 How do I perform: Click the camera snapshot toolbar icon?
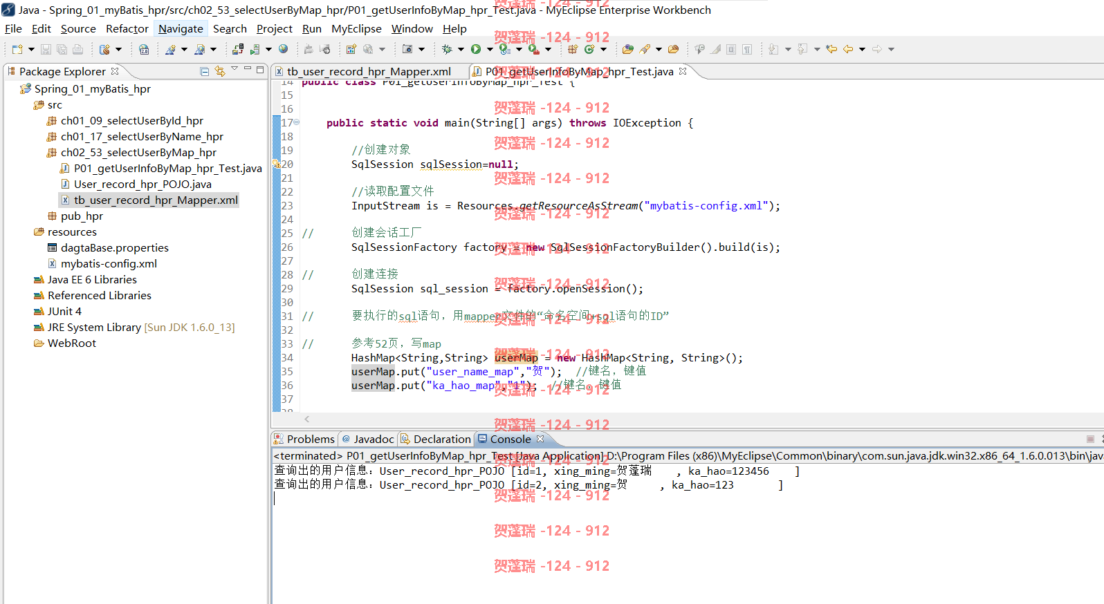point(407,49)
